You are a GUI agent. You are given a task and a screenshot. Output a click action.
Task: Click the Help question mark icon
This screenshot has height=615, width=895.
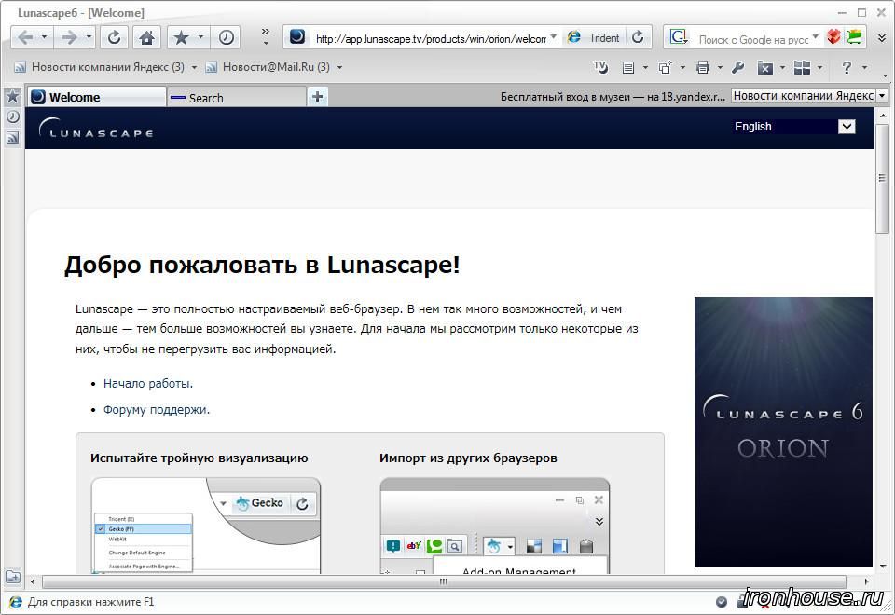pos(847,68)
